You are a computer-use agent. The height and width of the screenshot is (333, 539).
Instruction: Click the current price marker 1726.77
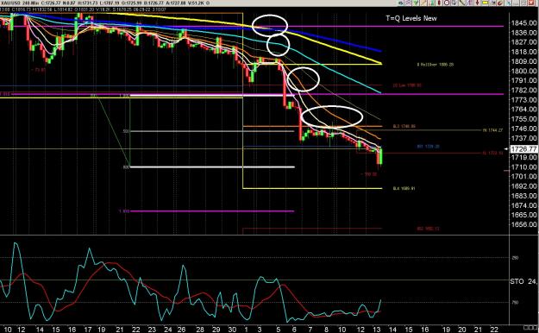coord(523,149)
